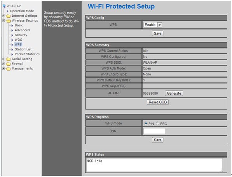232x177 pixels.
Task: Open the Station List page
Action: coord(23,49)
